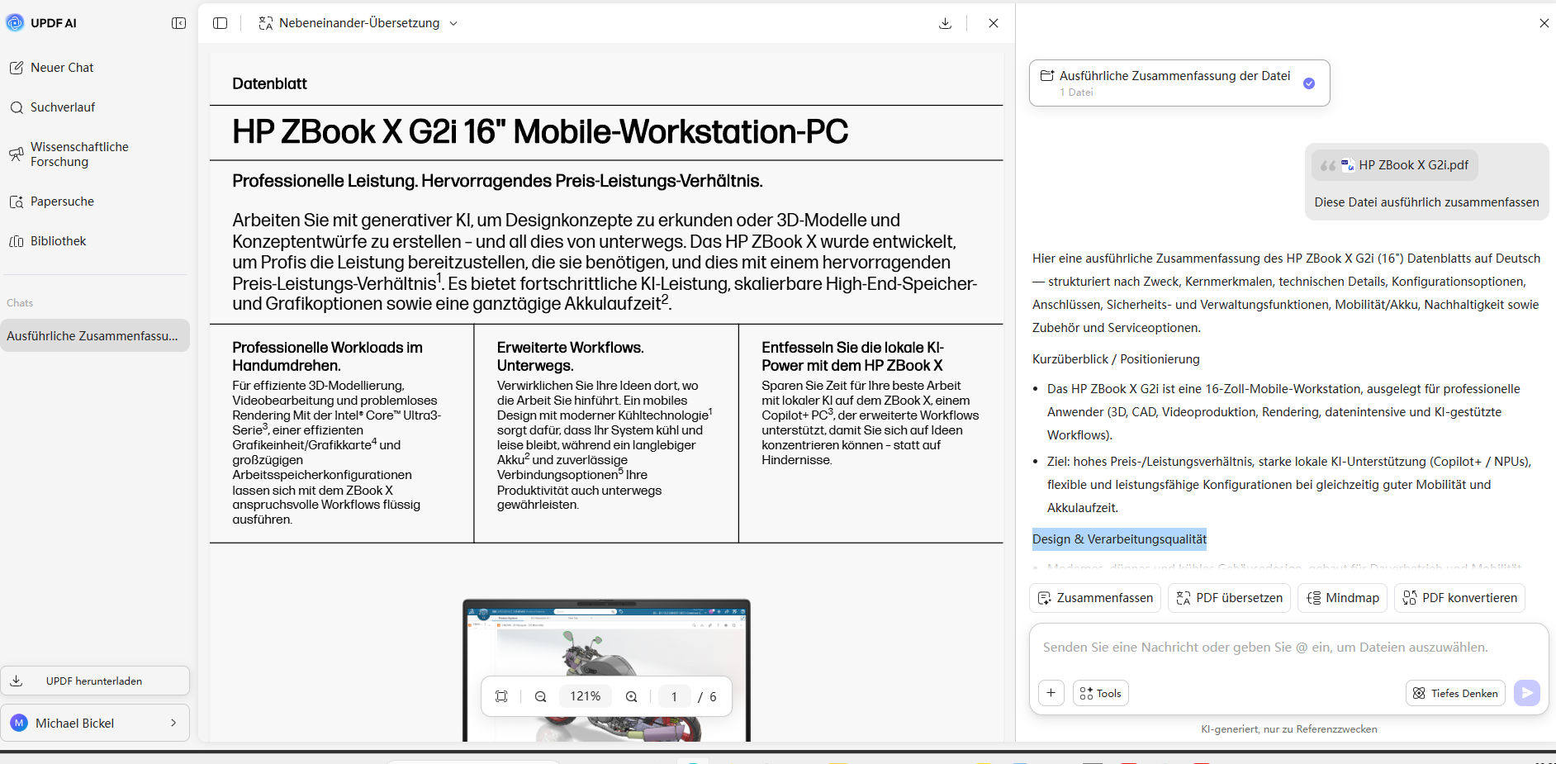1556x764 pixels.
Task: Click the Chats section label
Action: pos(20,303)
